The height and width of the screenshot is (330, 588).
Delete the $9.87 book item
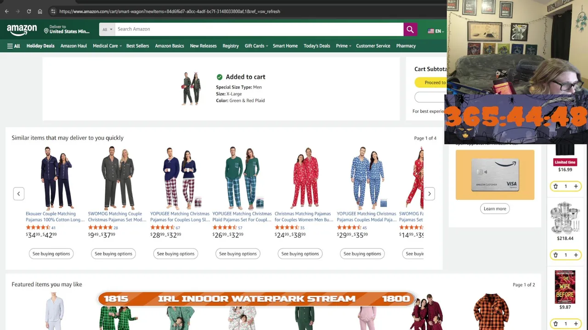tap(555, 324)
